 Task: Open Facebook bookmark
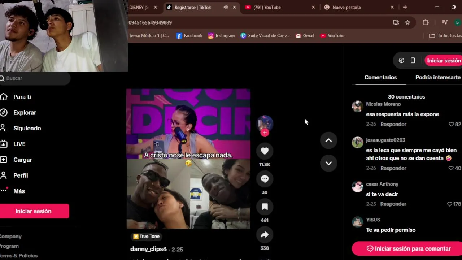point(189,36)
